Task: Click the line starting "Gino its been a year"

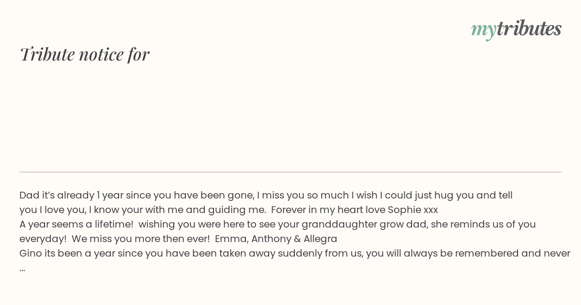Action: tap(295, 254)
